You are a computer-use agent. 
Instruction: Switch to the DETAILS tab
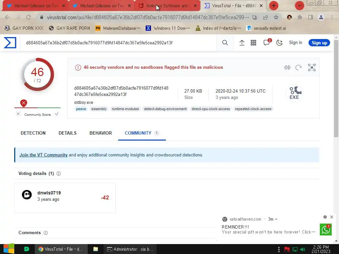pyautogui.click(x=68, y=133)
